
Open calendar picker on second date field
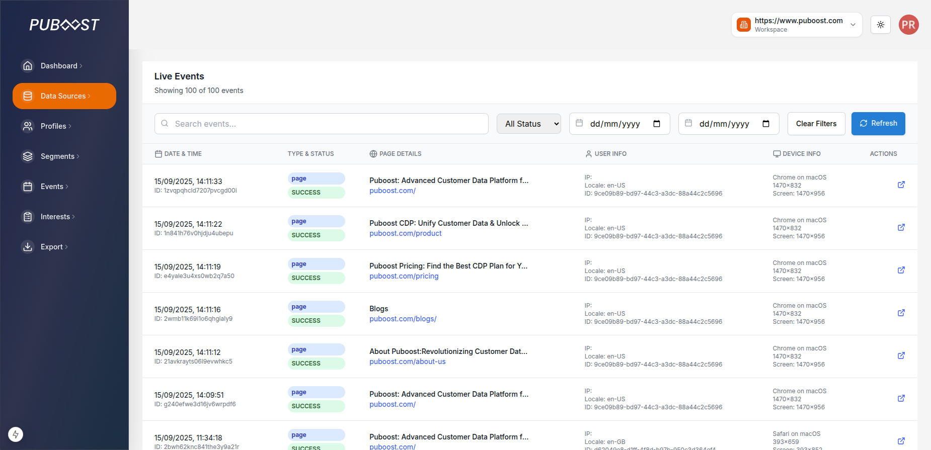click(x=766, y=124)
